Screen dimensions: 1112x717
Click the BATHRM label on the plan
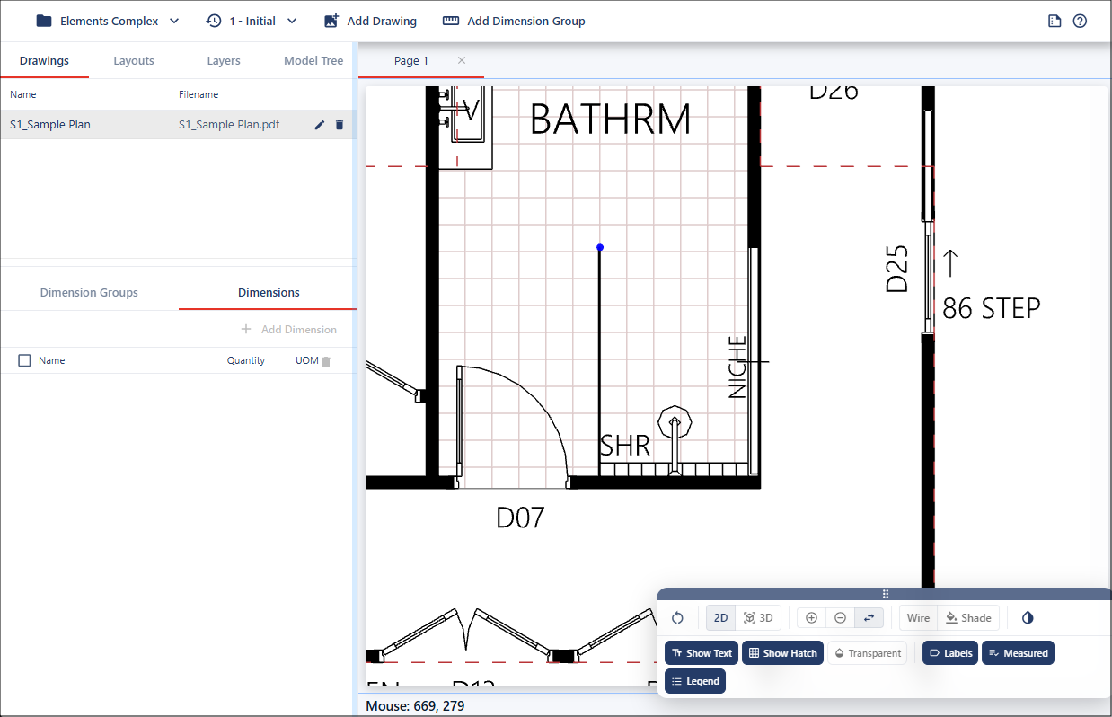pos(611,119)
